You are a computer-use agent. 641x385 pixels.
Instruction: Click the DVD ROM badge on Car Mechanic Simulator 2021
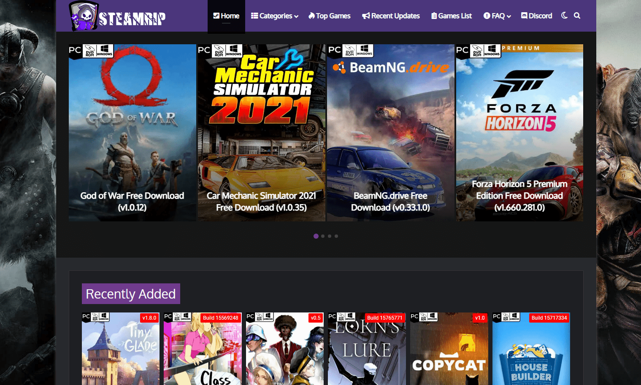click(x=219, y=51)
